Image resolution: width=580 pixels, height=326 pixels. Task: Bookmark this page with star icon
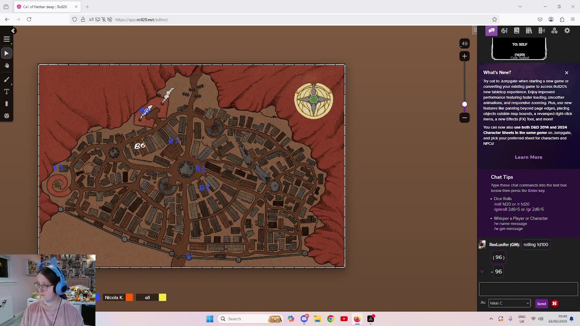tap(494, 19)
